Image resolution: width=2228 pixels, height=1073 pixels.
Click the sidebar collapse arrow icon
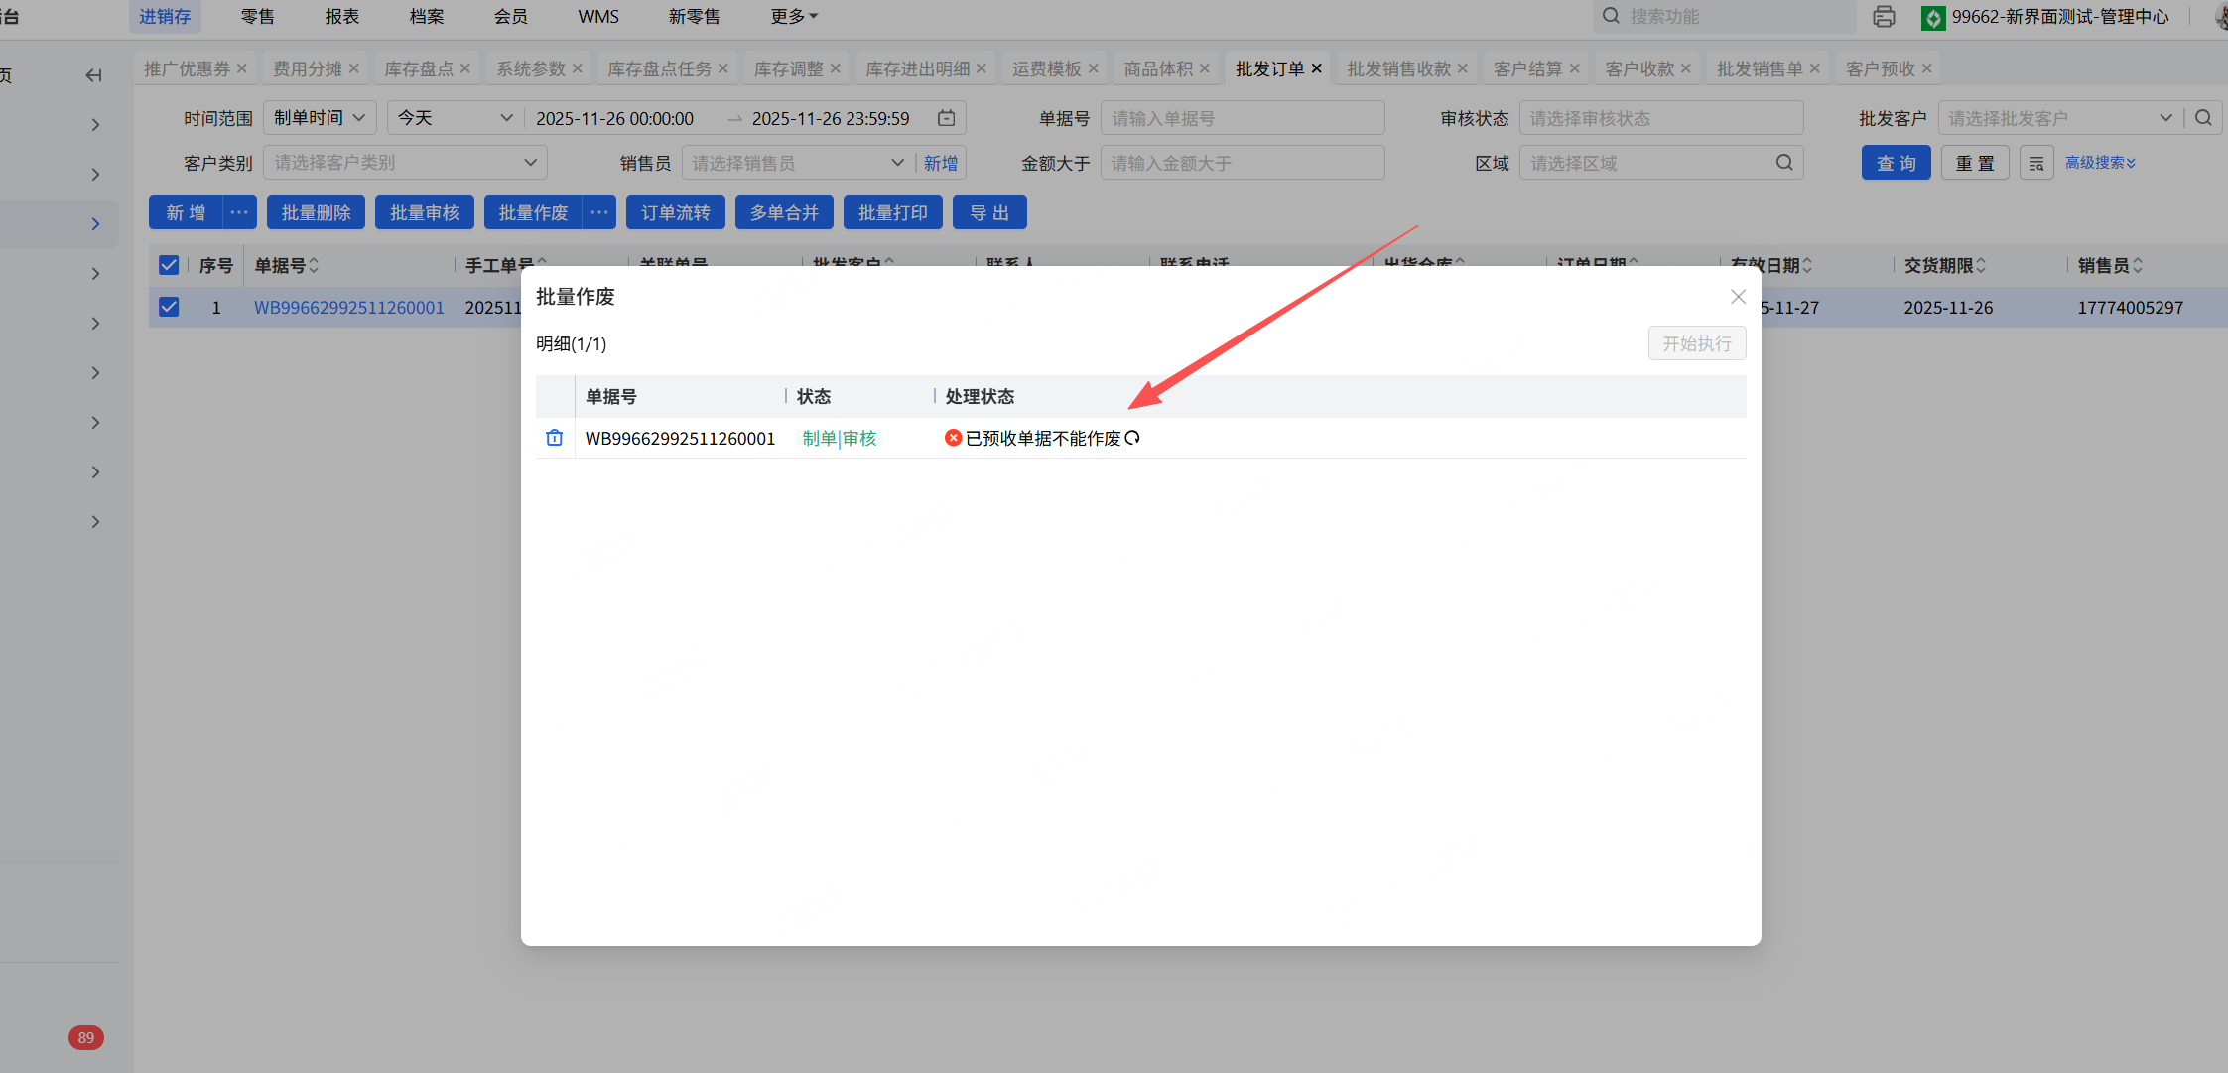pyautogui.click(x=93, y=75)
